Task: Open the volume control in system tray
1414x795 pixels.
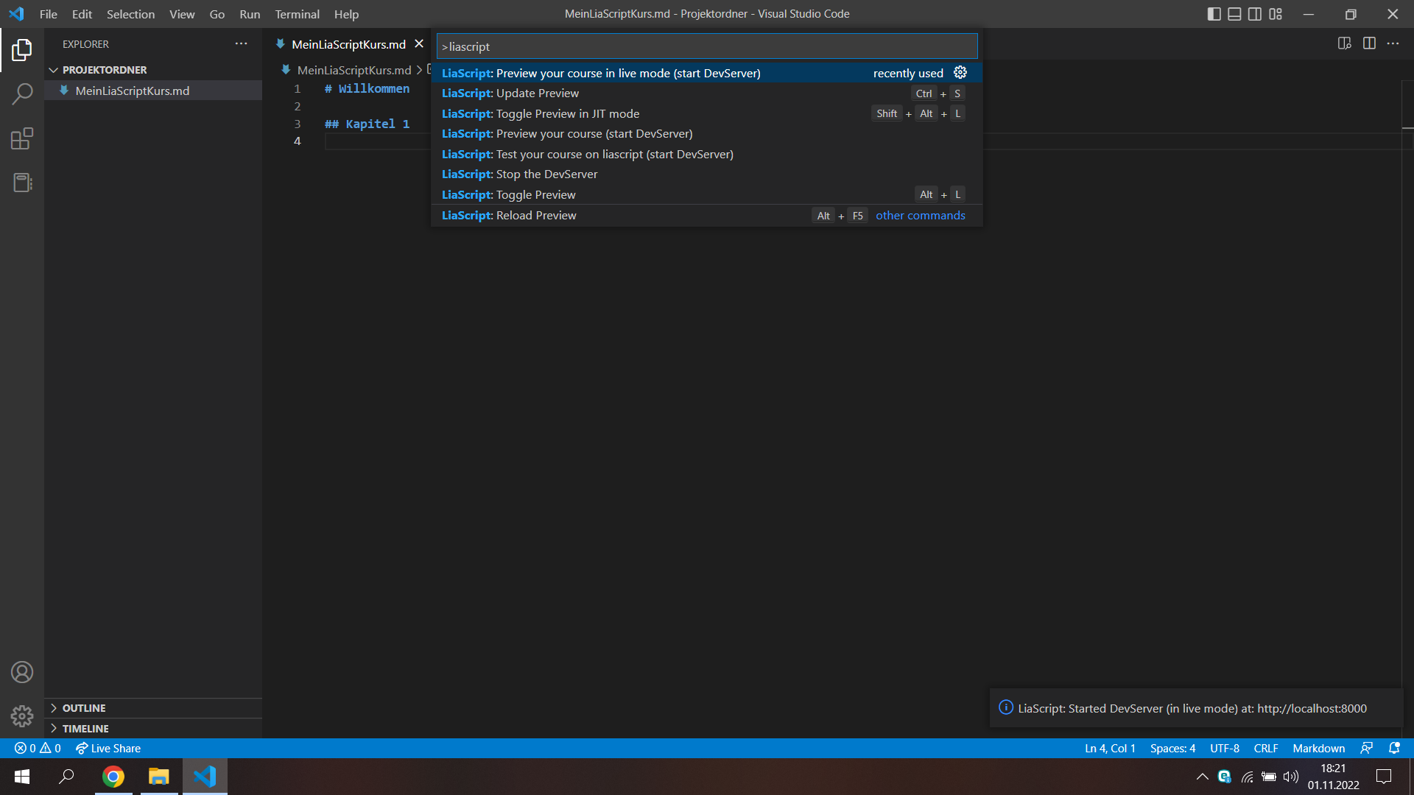Action: [x=1290, y=777]
